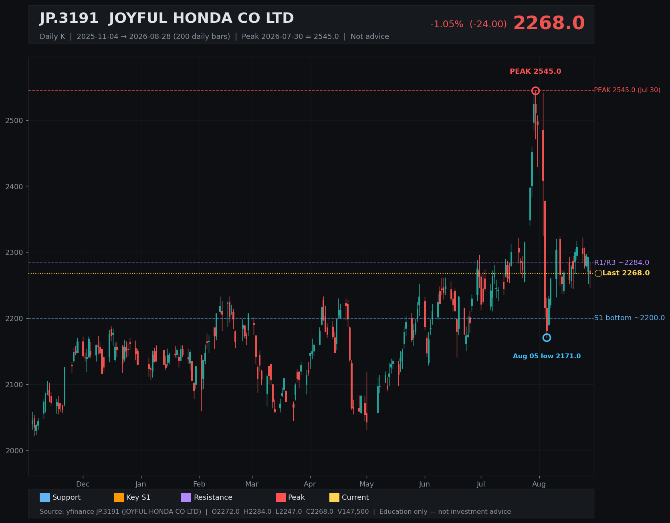
Task: Click the PEAK 2545.0 (Jul 30) line label
Action: tap(627, 90)
